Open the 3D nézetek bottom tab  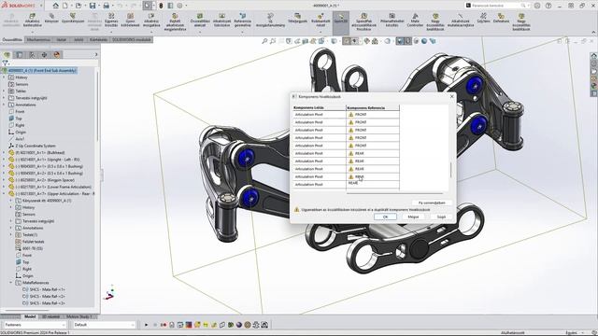point(50,316)
